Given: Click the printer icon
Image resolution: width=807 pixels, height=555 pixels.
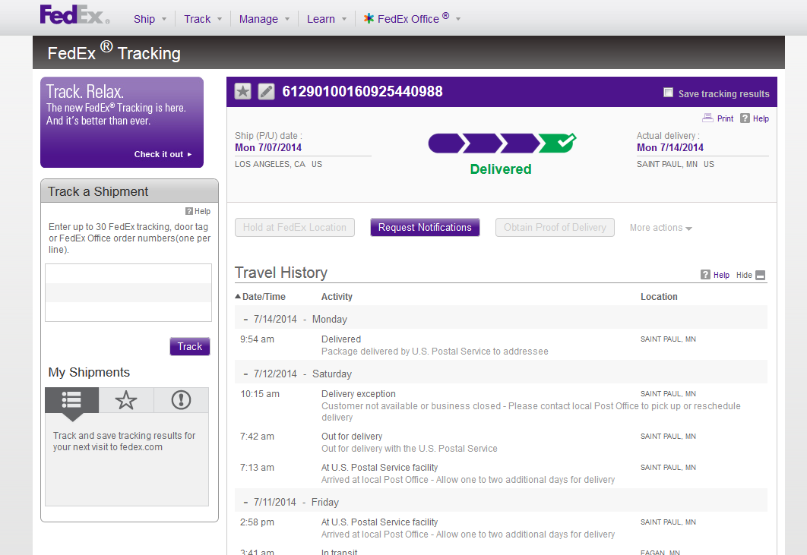Looking at the screenshot, I should point(707,118).
